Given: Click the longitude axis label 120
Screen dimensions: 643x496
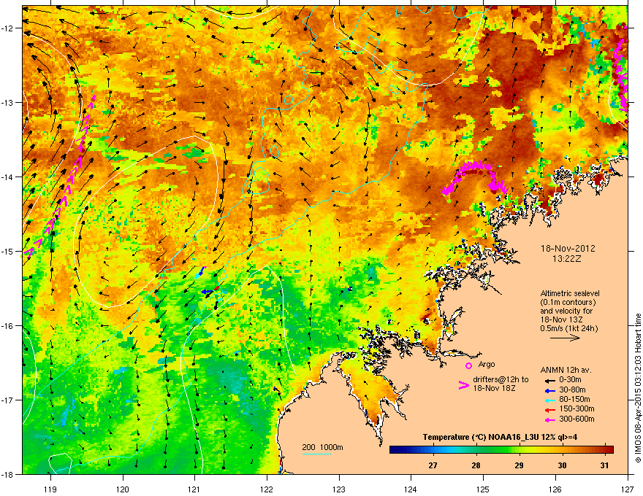Looking at the screenshot, I should [123, 489].
